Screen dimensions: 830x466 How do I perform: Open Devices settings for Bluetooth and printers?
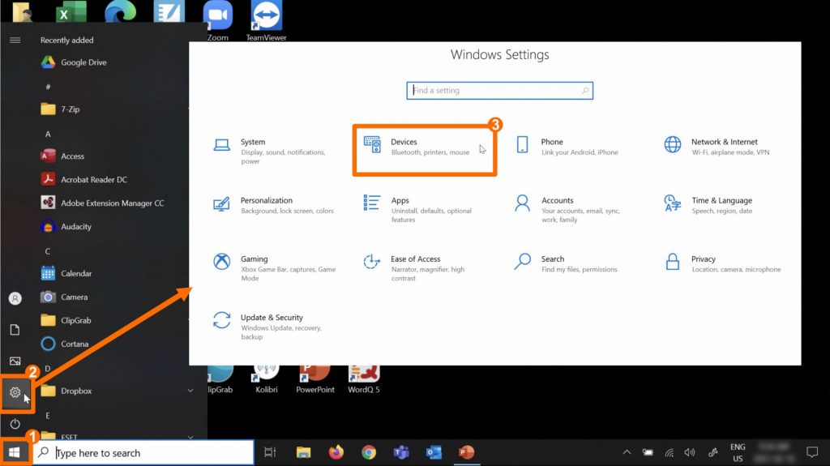425,147
